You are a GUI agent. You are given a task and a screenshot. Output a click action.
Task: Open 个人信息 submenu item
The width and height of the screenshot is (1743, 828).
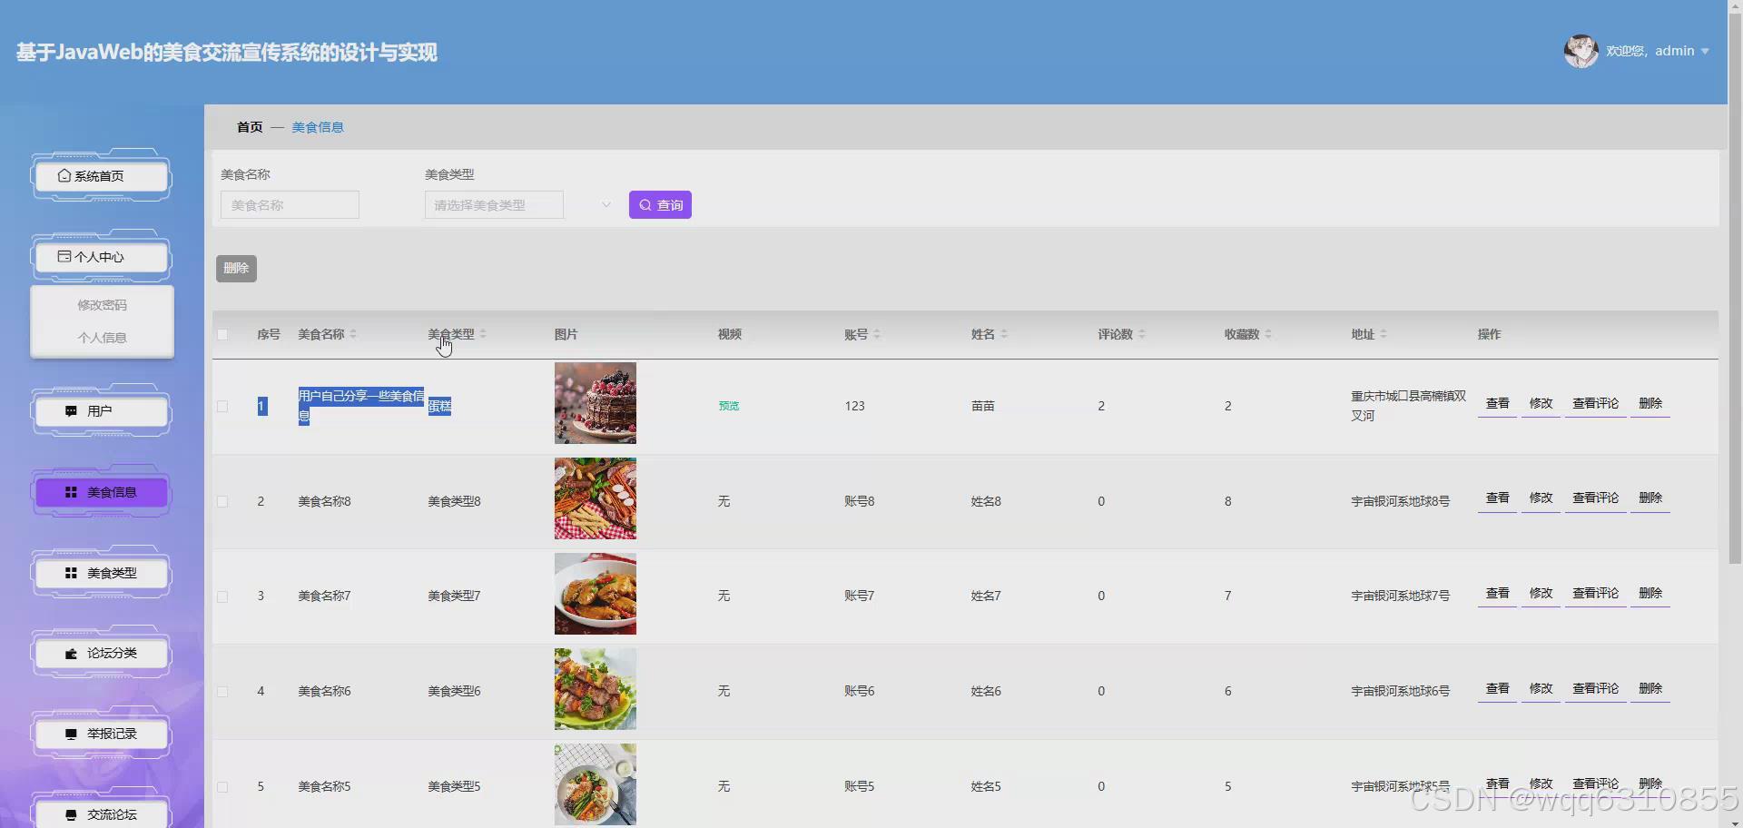102,338
